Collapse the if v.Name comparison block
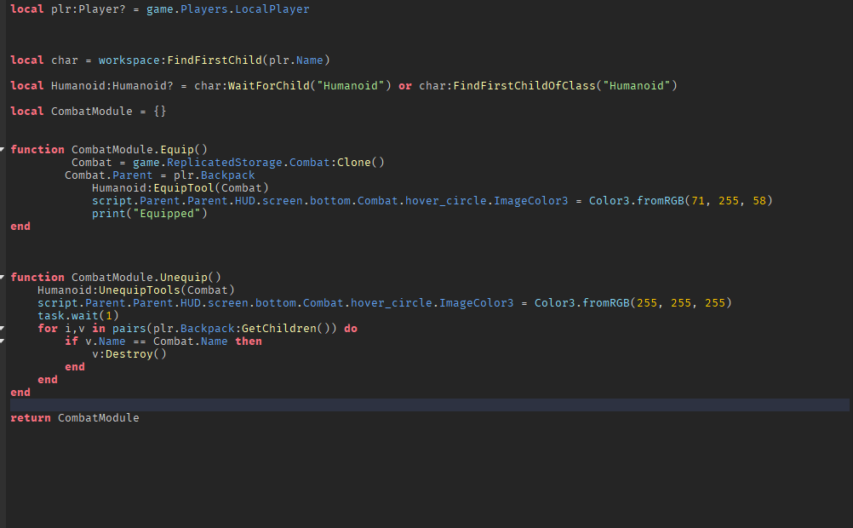 pyautogui.click(x=3, y=340)
